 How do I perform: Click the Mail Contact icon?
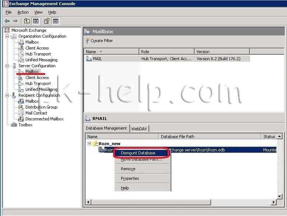(21, 113)
